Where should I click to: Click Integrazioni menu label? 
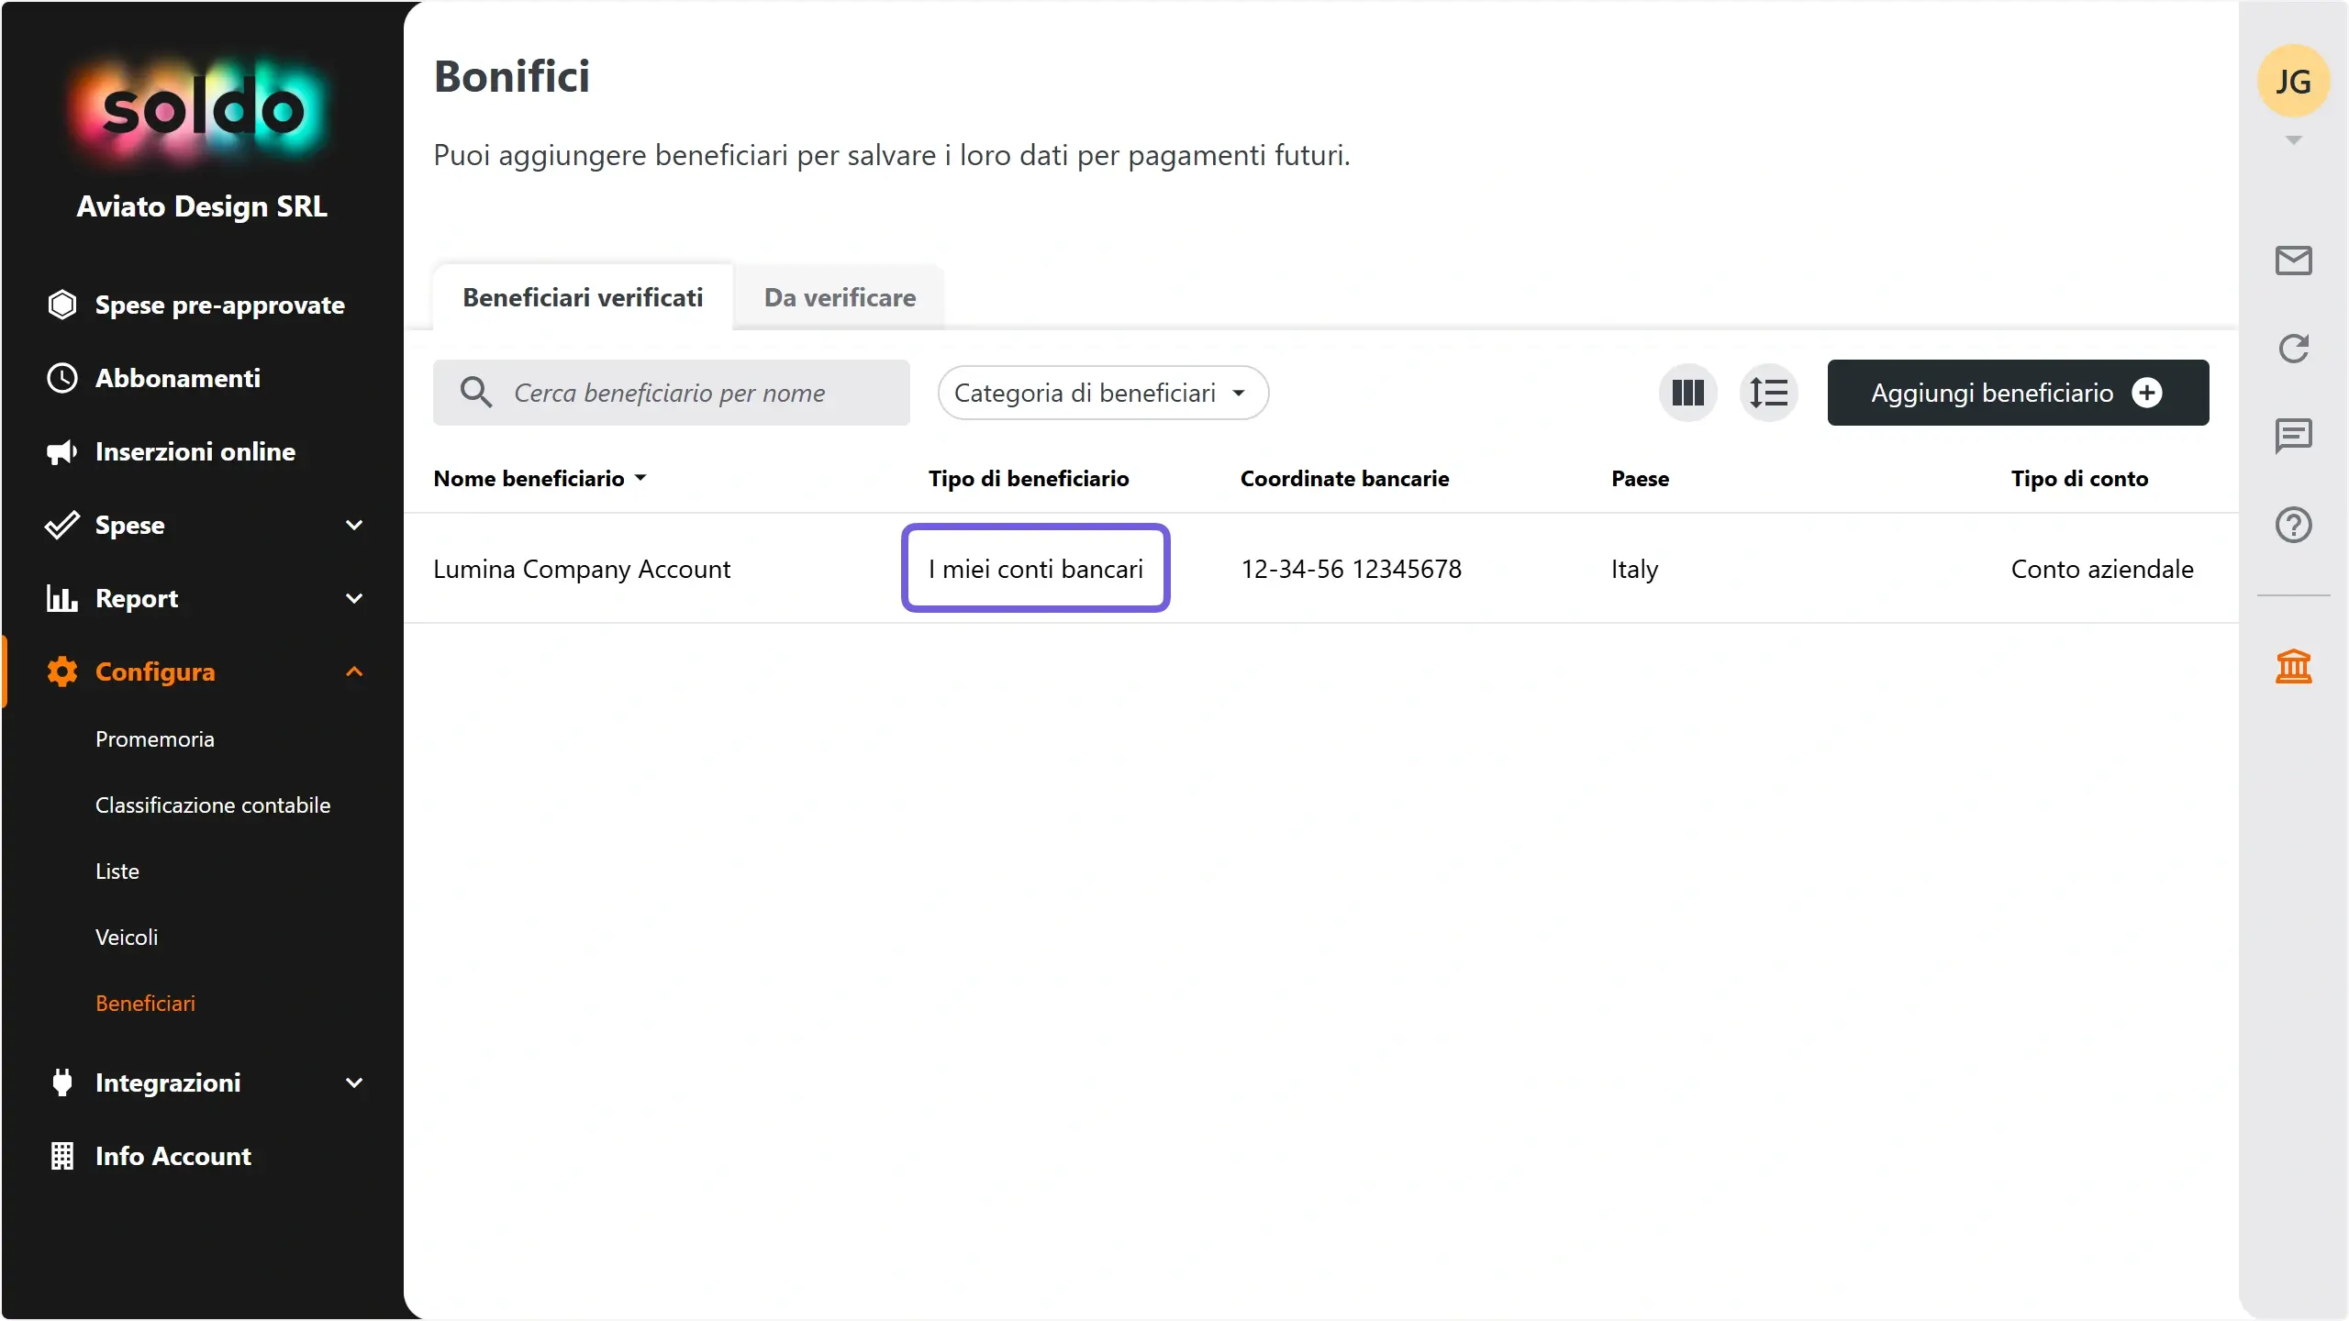pyautogui.click(x=168, y=1082)
